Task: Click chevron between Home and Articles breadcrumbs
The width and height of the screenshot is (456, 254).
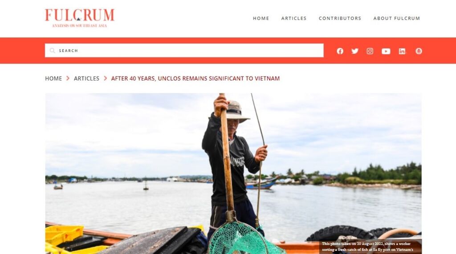Action: [68, 78]
